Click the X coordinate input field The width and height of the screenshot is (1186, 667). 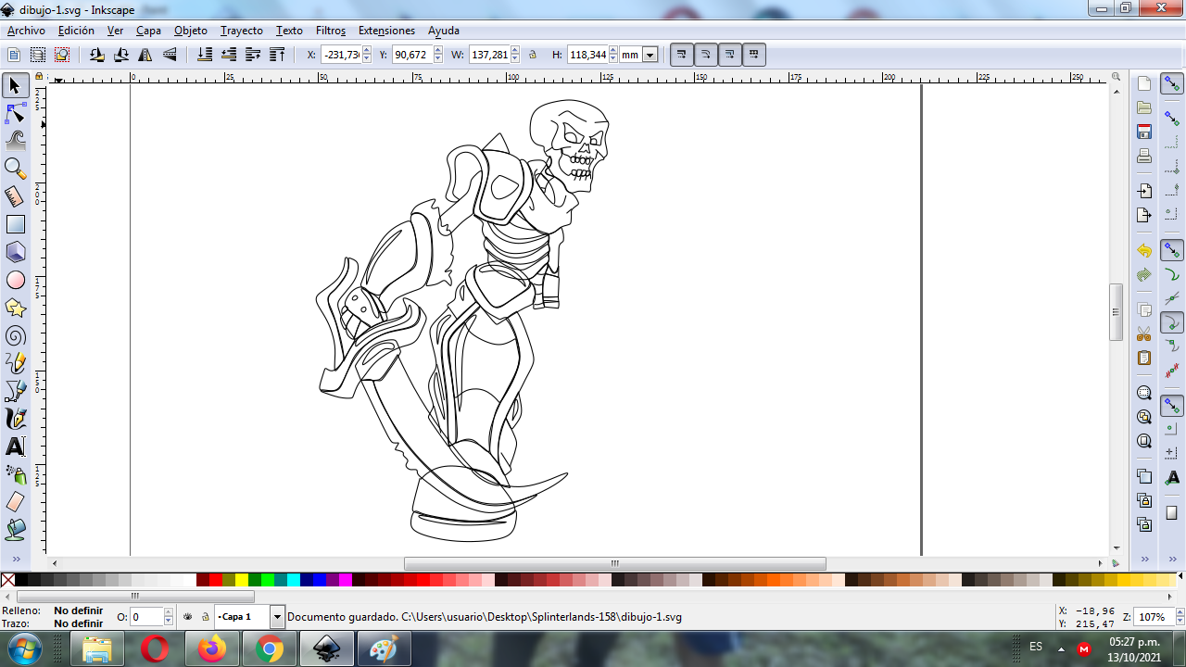click(340, 55)
